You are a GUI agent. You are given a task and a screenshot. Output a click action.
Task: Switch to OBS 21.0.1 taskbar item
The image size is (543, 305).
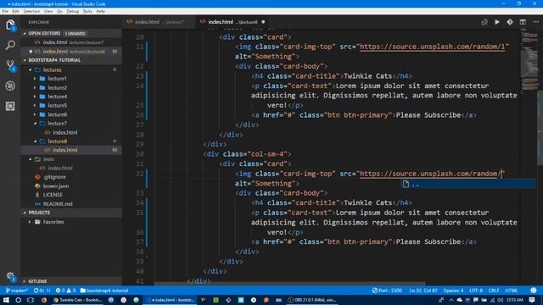(x=312, y=300)
